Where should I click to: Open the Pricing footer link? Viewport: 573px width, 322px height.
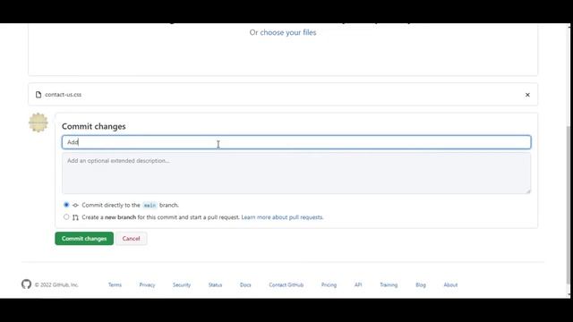pyautogui.click(x=329, y=284)
